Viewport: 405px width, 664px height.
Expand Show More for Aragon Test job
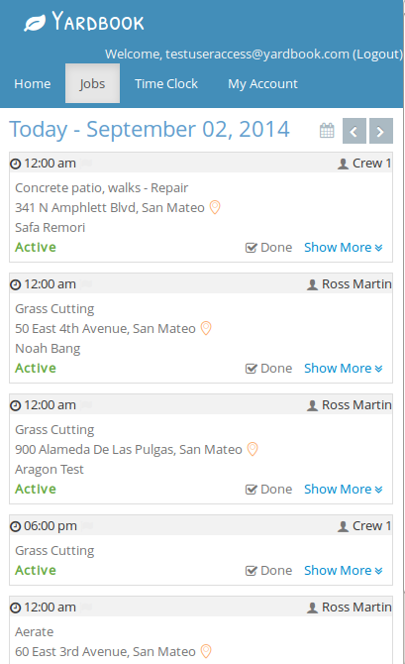coord(344,490)
